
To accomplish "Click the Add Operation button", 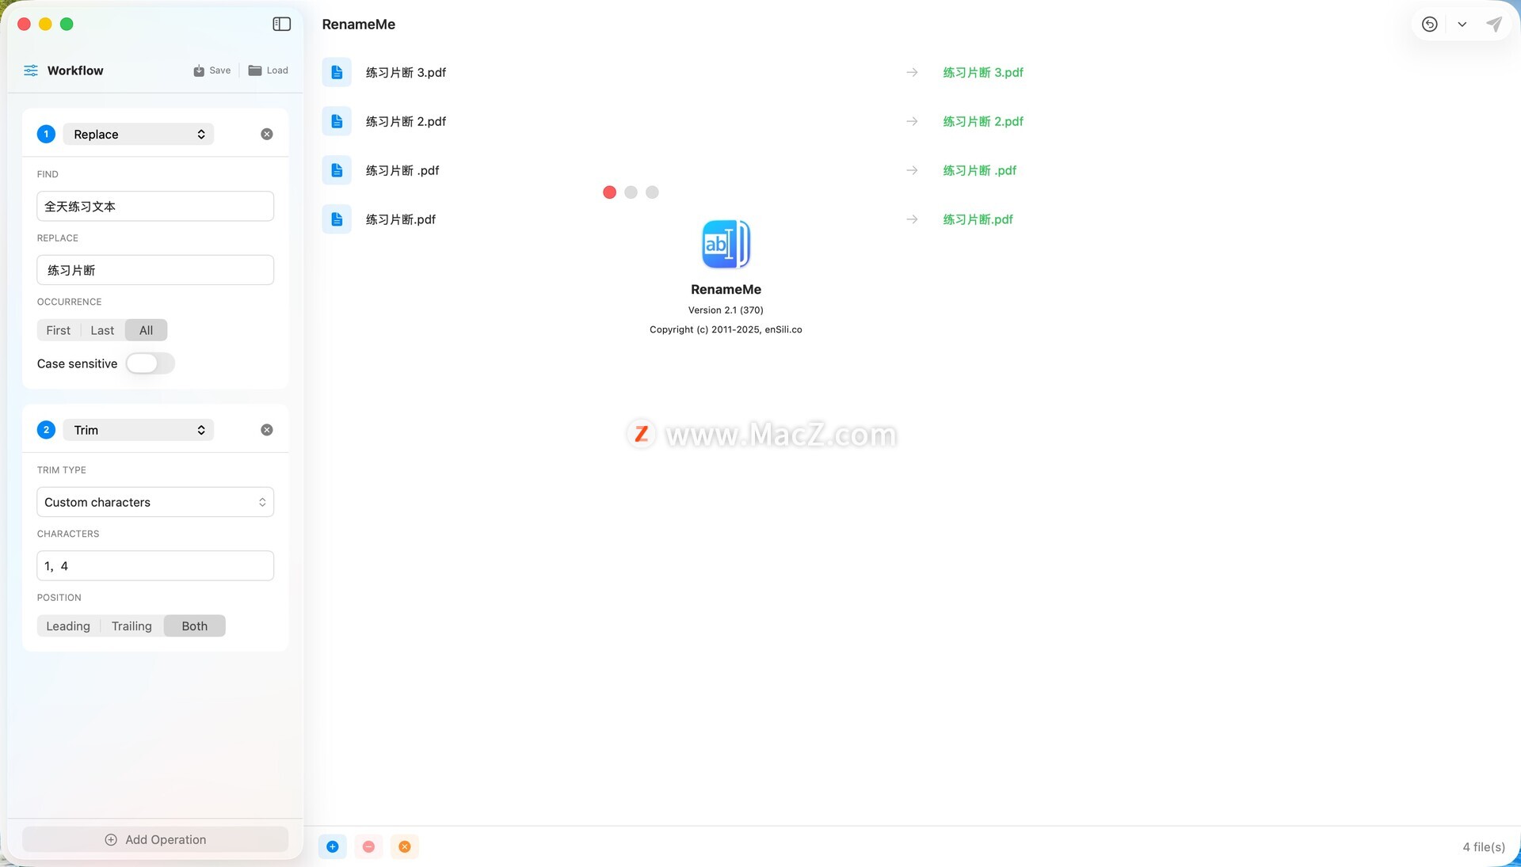I will tap(155, 839).
